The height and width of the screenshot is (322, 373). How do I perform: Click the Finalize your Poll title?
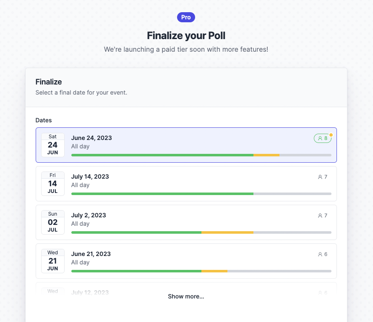[x=186, y=36]
